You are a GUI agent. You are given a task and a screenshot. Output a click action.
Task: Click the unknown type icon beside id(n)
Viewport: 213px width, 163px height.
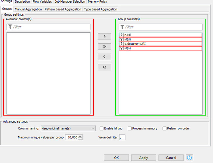pyautogui.click(x=121, y=48)
